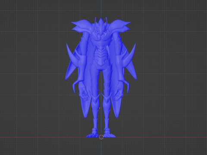Click the 3D cursor at the model's feet
Screen dimensions: 207x155
101,137
